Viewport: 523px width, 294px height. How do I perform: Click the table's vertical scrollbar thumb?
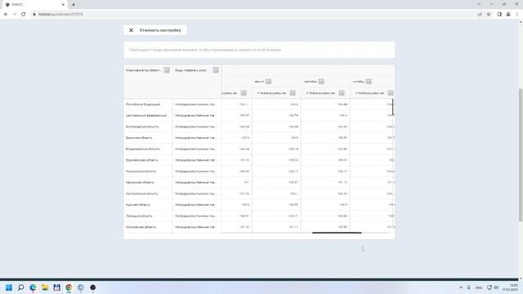393,107
